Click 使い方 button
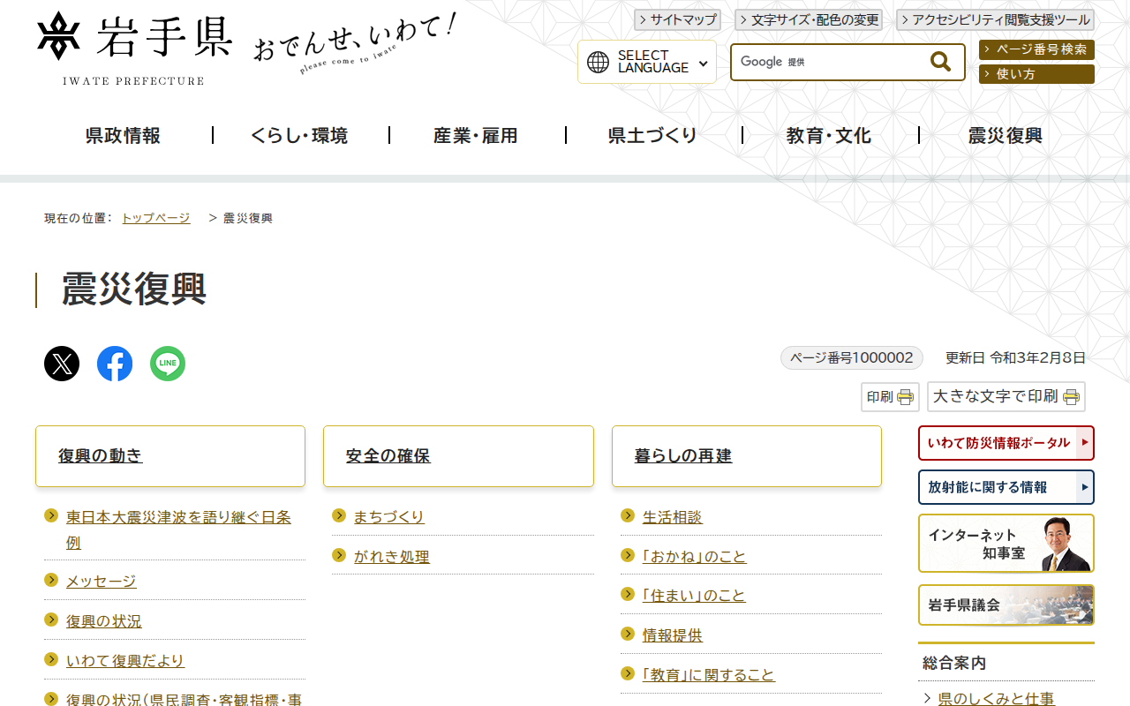Screen dimensions: 1130x706 point(1036,74)
